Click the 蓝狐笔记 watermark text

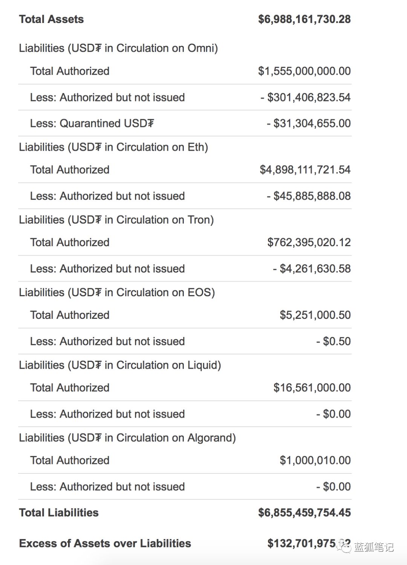[x=373, y=547]
